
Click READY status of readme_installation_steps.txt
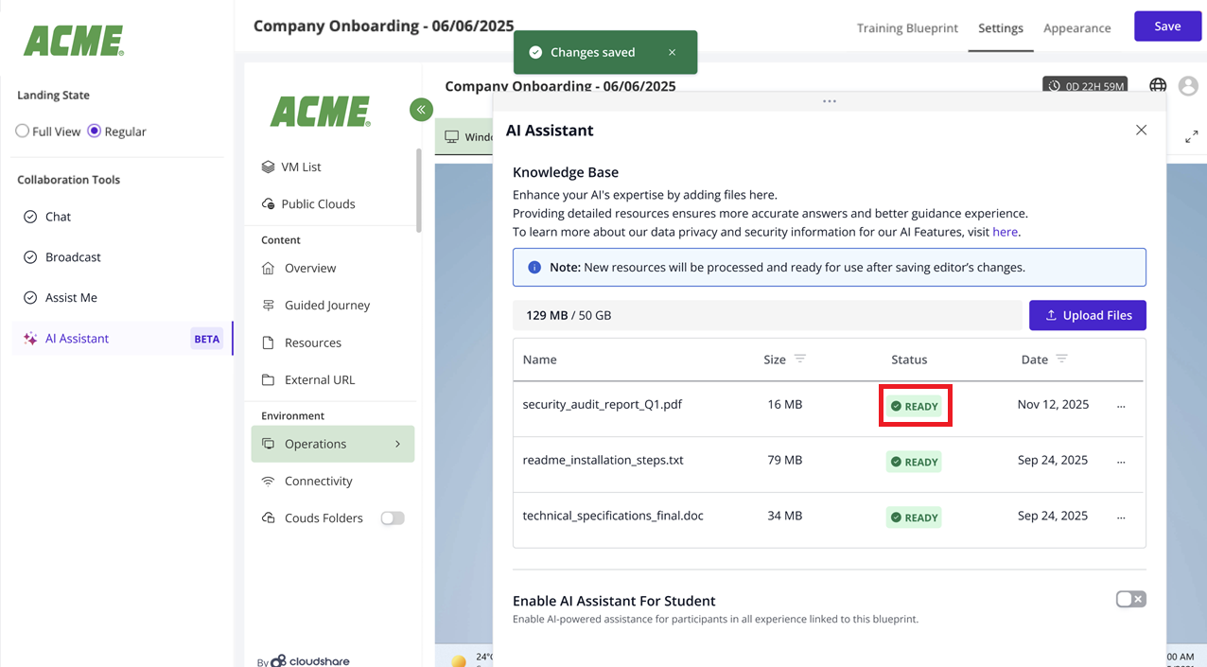914,462
